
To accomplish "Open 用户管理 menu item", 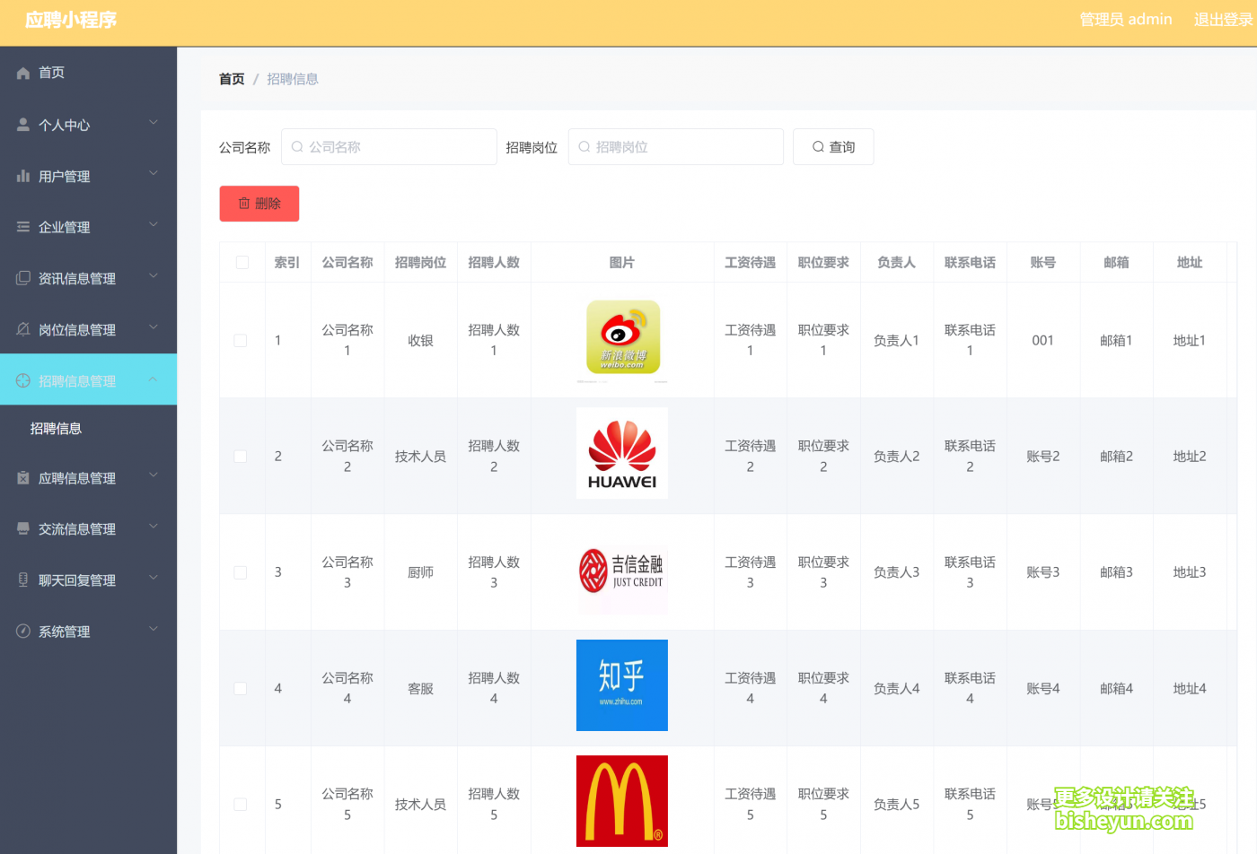I will [x=88, y=176].
